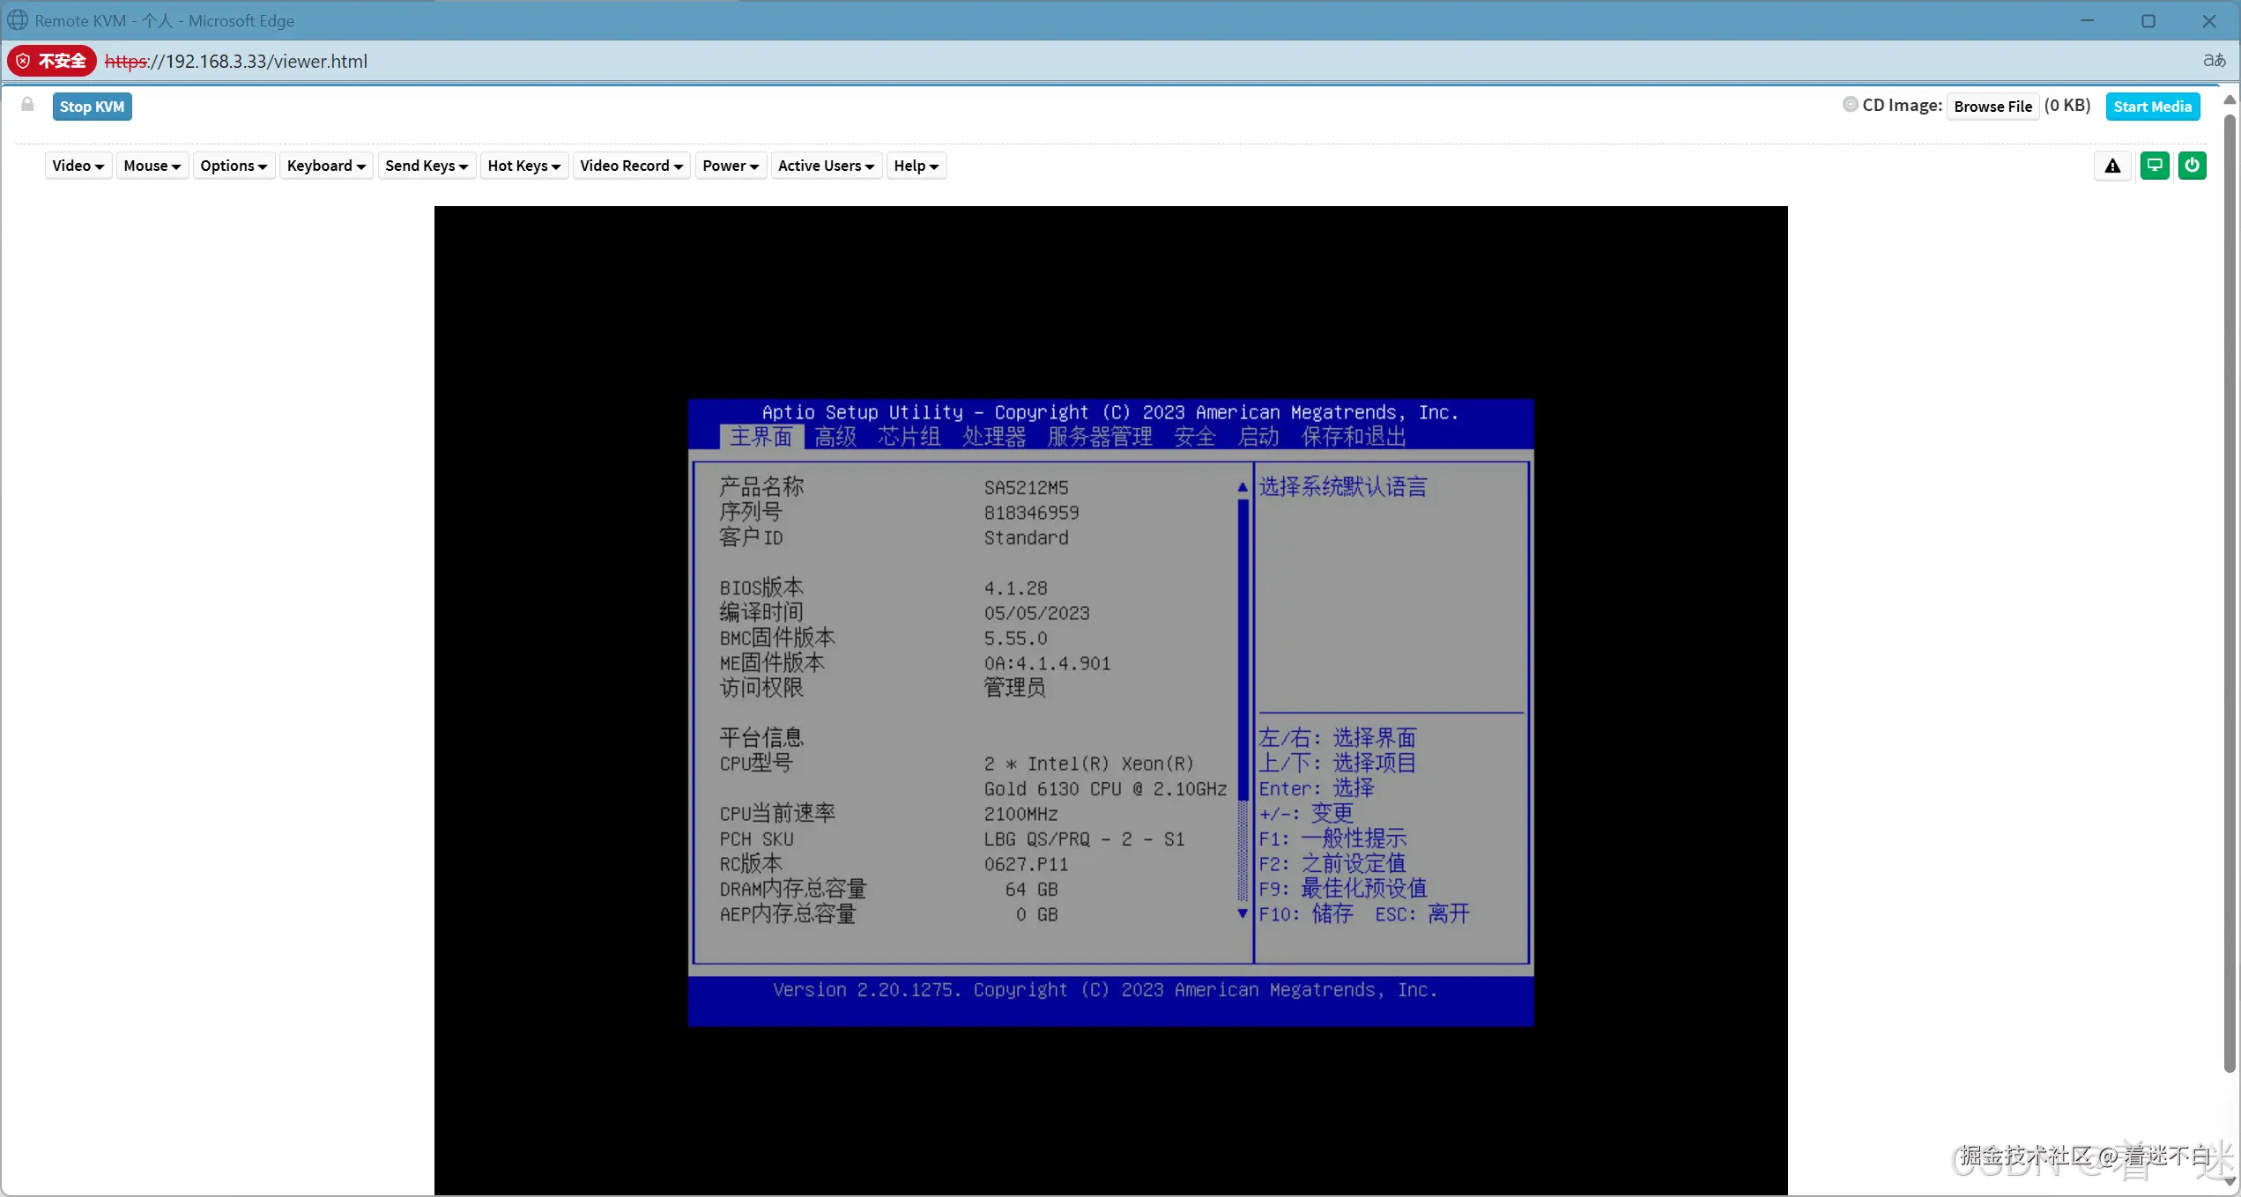Click the green monitor display icon
The height and width of the screenshot is (1197, 2241).
pos(2154,166)
